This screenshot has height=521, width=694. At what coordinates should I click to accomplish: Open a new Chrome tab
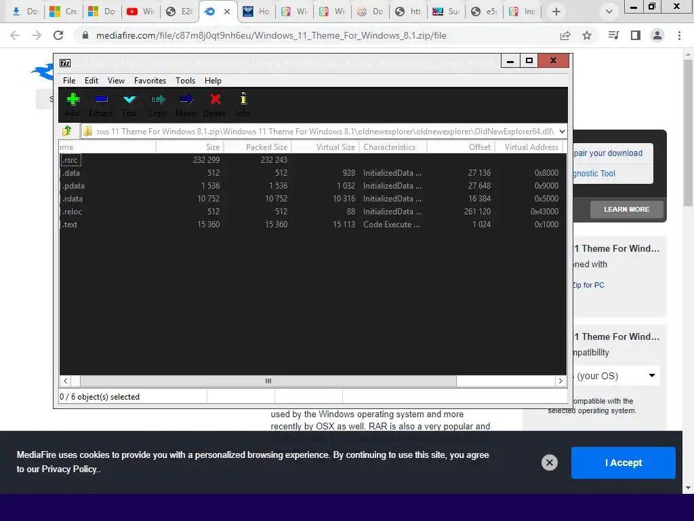[x=556, y=12]
